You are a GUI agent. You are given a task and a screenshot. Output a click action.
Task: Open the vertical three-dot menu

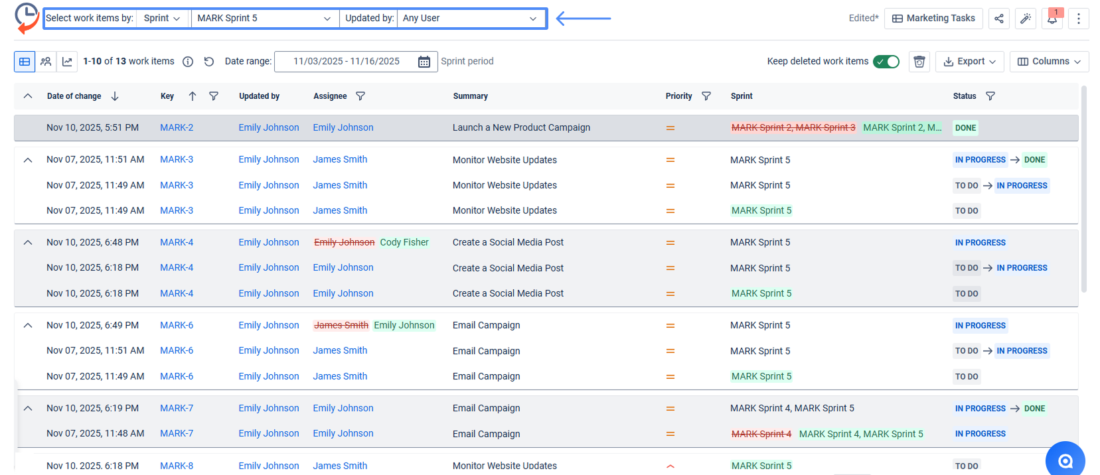click(x=1079, y=19)
